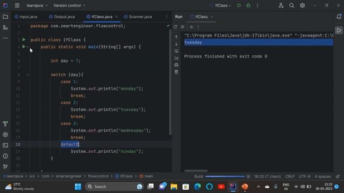
Task: Click flowcontrol in the breadcrumb bar
Action: tap(98, 176)
